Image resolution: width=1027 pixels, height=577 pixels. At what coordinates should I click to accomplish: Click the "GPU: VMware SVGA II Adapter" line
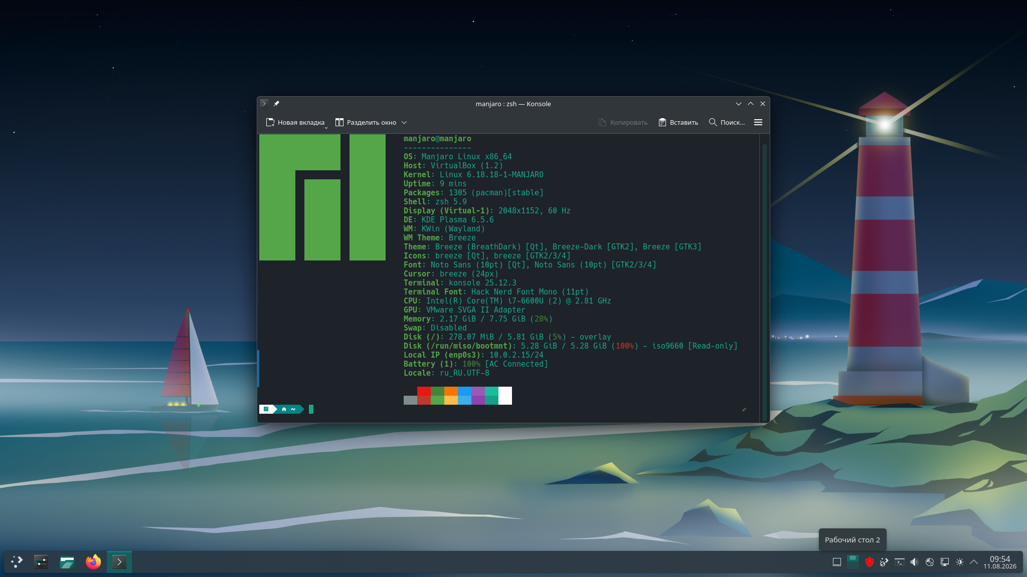tap(464, 310)
